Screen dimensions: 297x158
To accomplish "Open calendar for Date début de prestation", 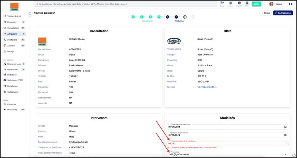I will (285, 127).
